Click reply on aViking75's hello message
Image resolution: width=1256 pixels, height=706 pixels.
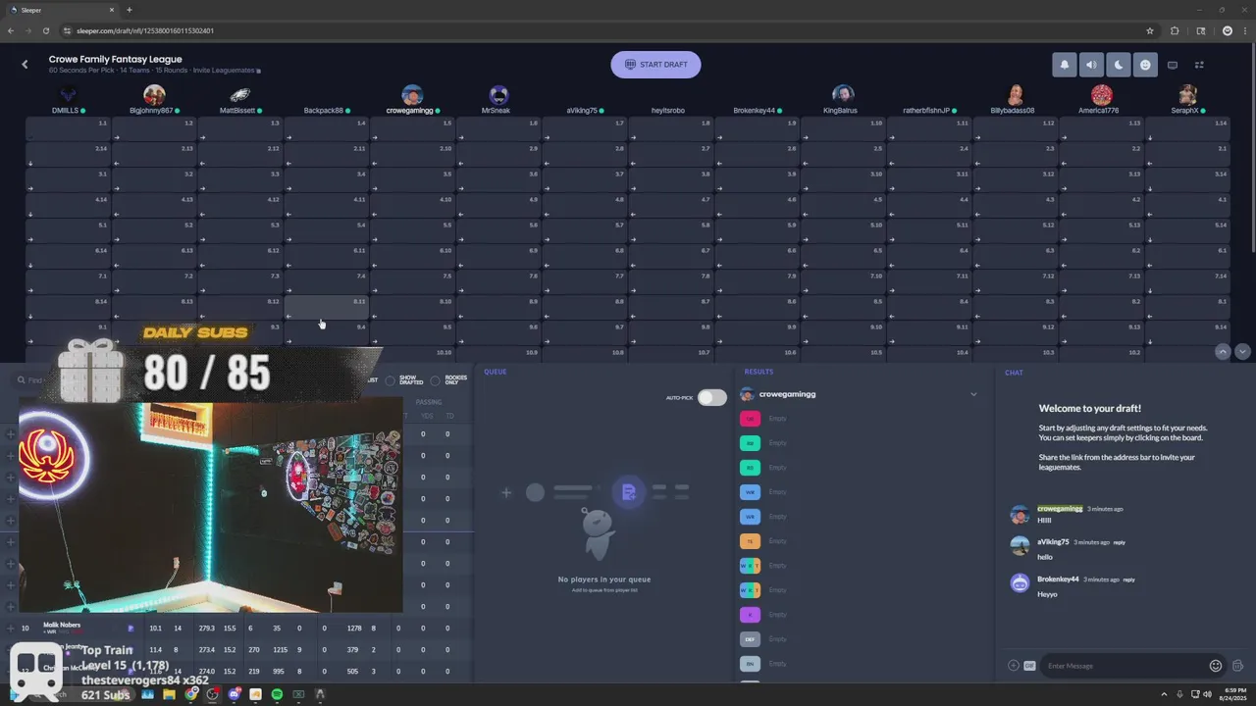click(1119, 542)
